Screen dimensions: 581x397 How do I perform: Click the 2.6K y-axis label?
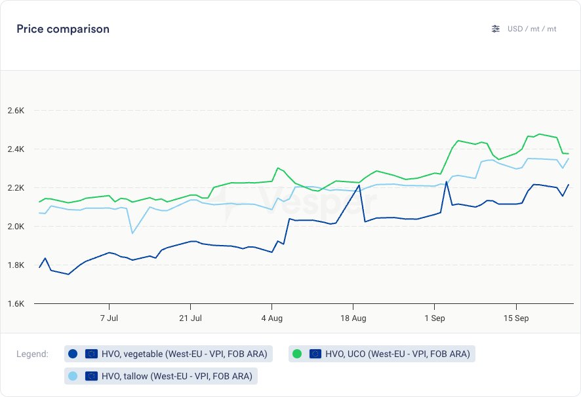coord(16,111)
